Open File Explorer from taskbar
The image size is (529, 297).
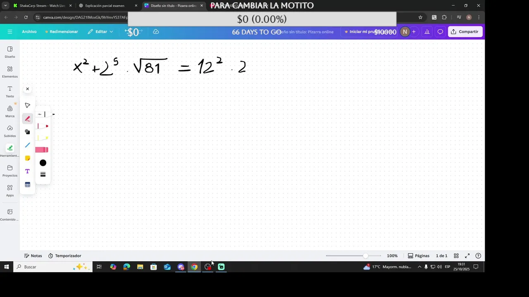140,267
